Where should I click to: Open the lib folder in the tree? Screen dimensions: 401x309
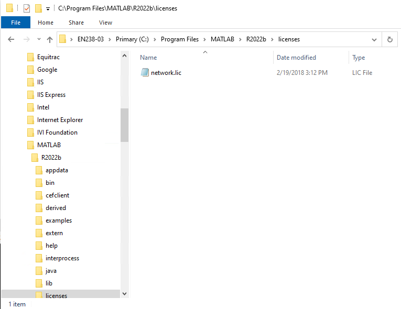(49, 283)
